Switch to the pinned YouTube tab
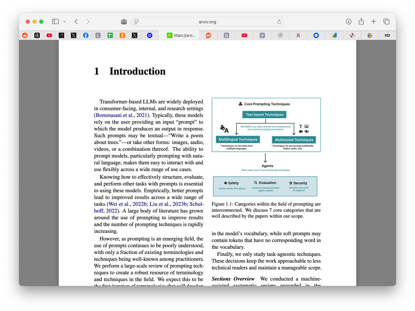Screen dimensions: 415x311 (x=49, y=35)
